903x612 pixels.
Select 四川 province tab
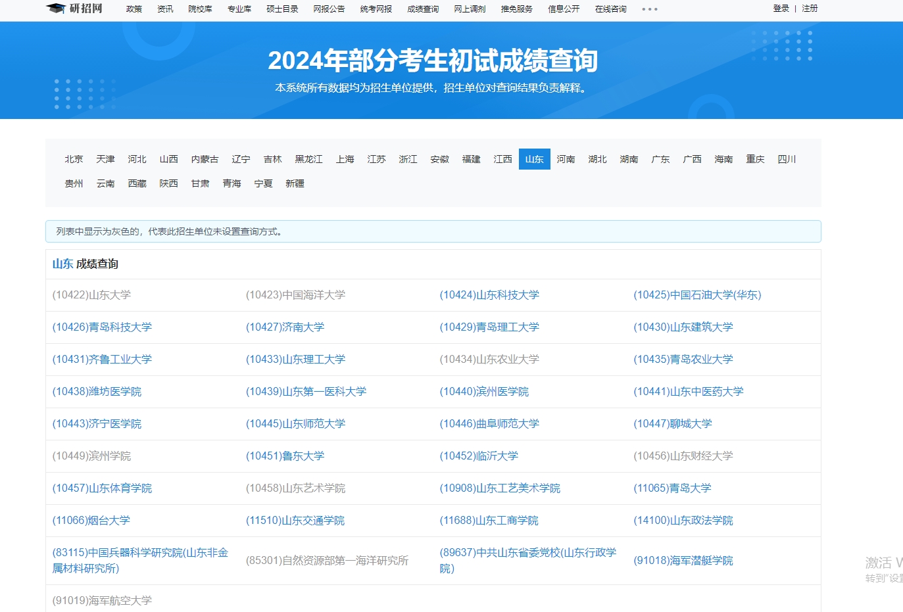pos(787,159)
